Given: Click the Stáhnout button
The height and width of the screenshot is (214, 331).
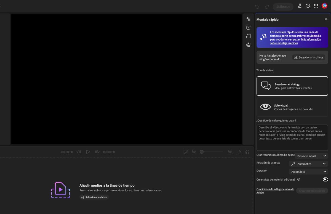Looking at the screenshot, I should [283, 7].
